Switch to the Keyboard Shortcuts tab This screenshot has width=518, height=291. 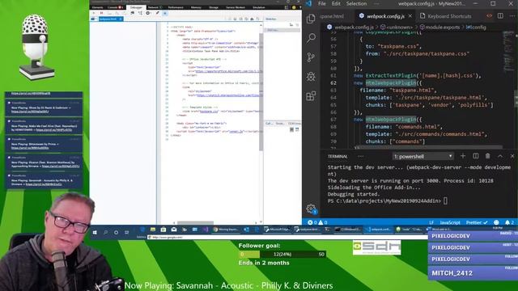(446, 16)
